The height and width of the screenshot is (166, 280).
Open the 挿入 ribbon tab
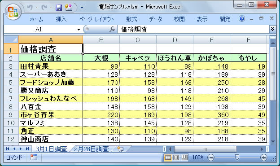coord(61,19)
